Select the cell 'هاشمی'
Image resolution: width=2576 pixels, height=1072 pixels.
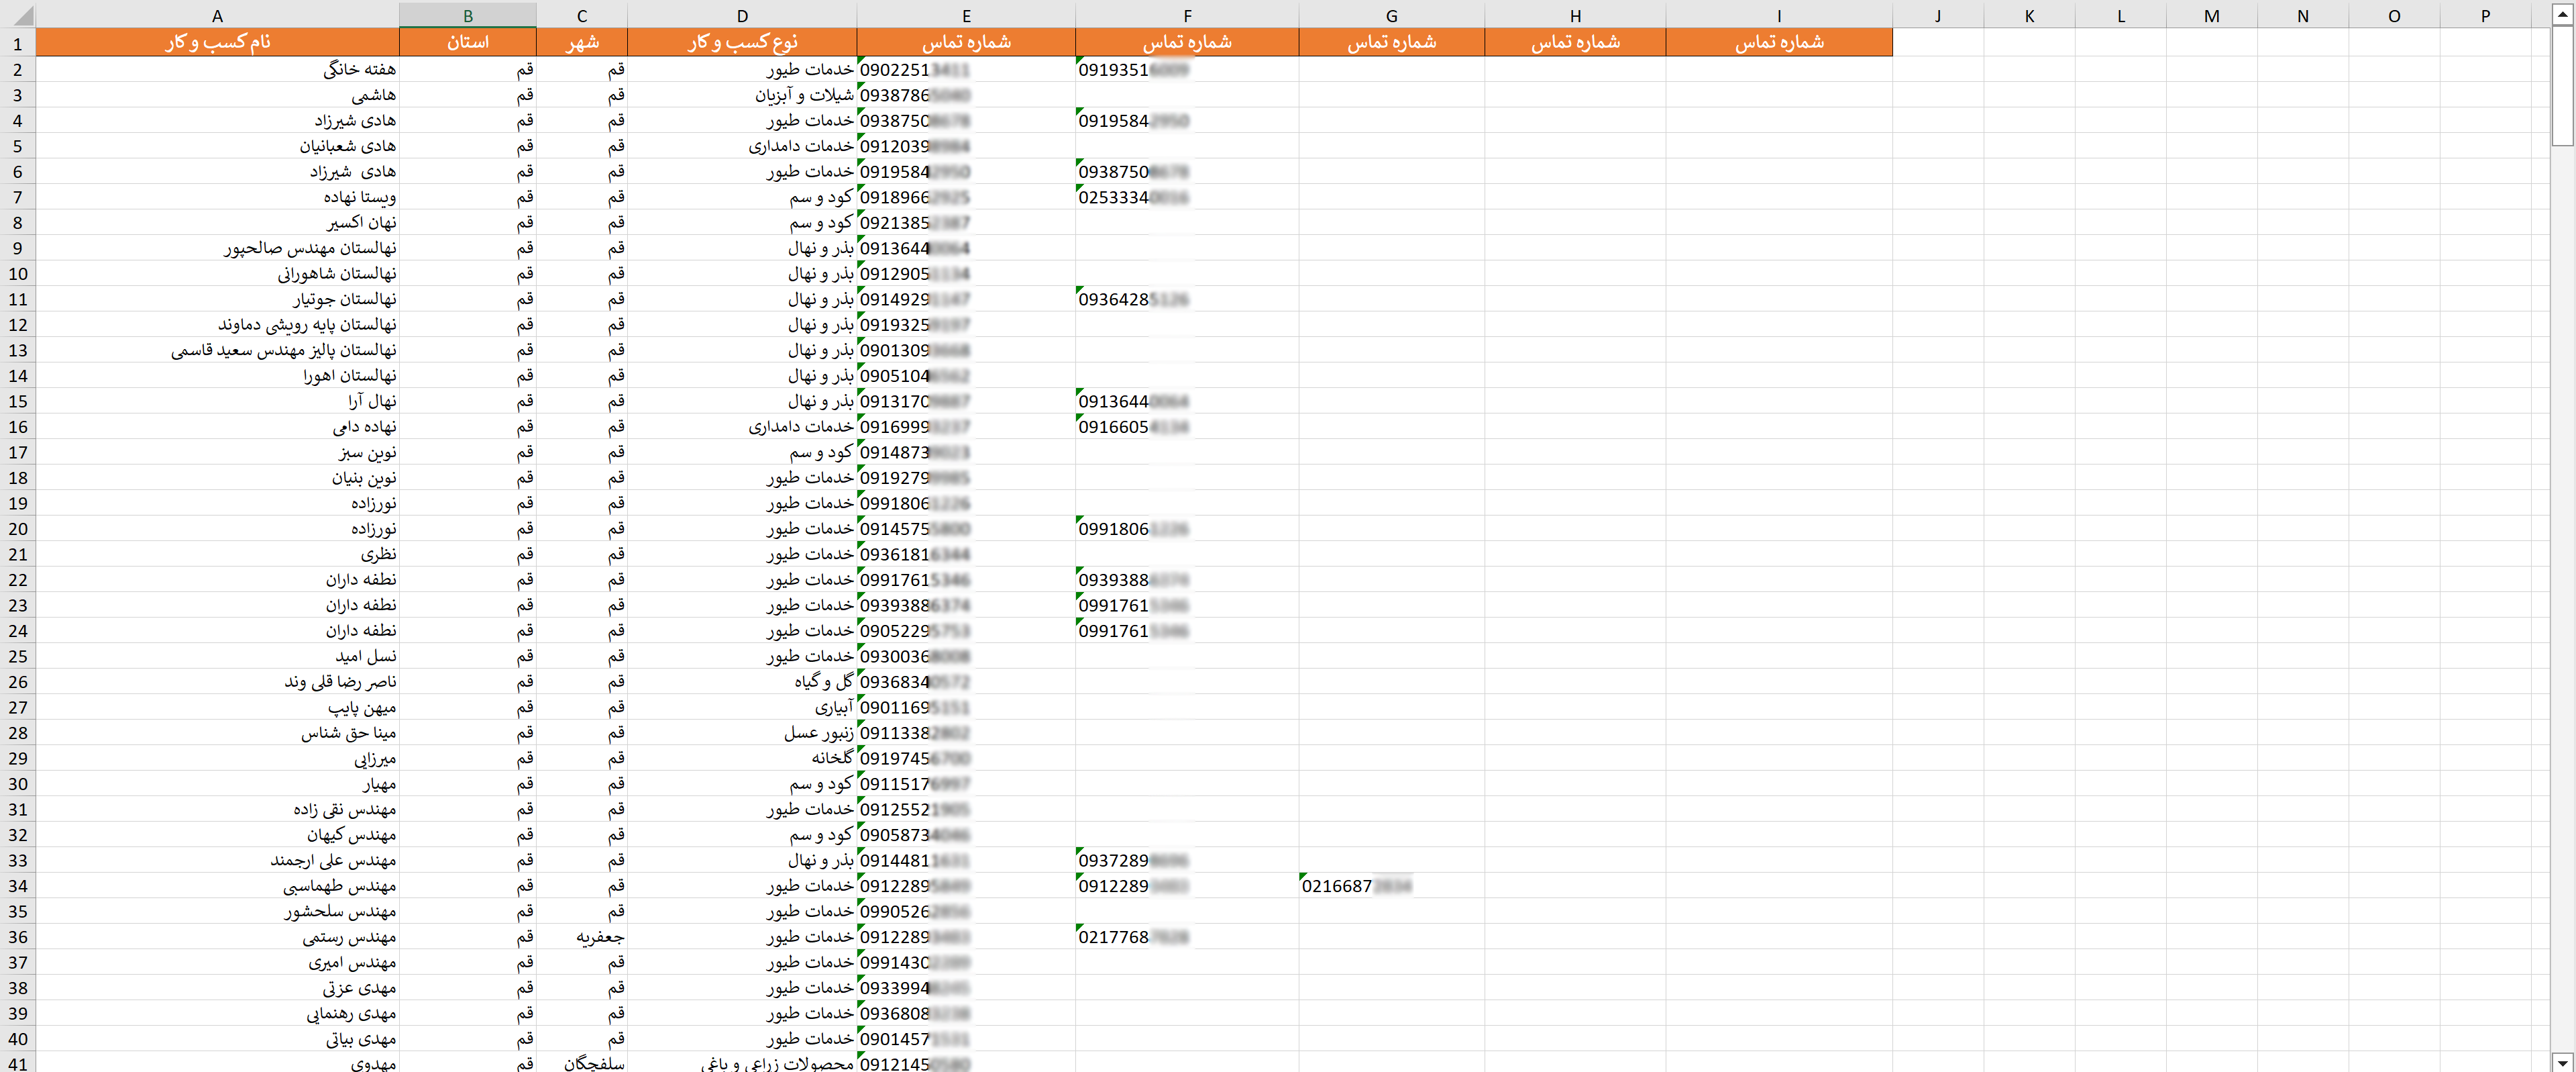click(217, 95)
